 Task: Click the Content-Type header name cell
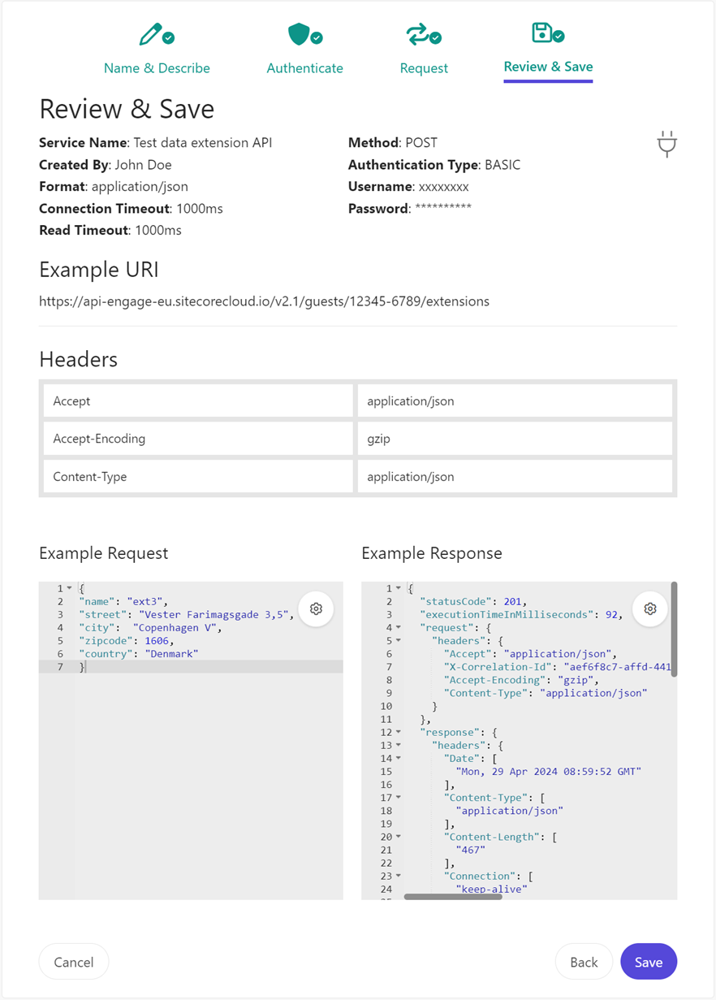tap(198, 477)
